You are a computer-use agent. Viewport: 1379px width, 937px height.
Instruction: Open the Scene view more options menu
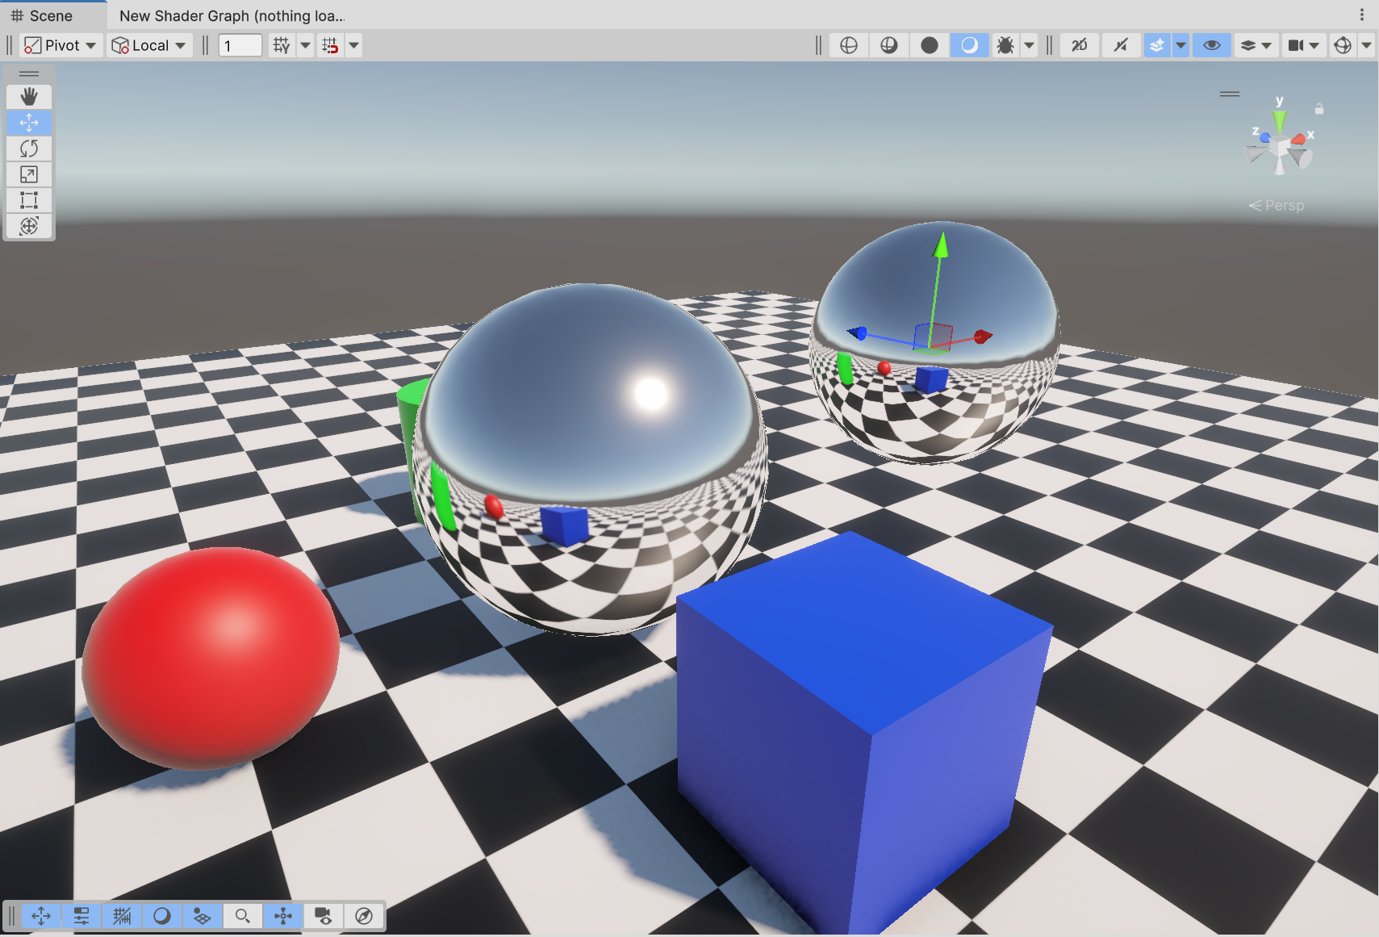click(x=1362, y=15)
